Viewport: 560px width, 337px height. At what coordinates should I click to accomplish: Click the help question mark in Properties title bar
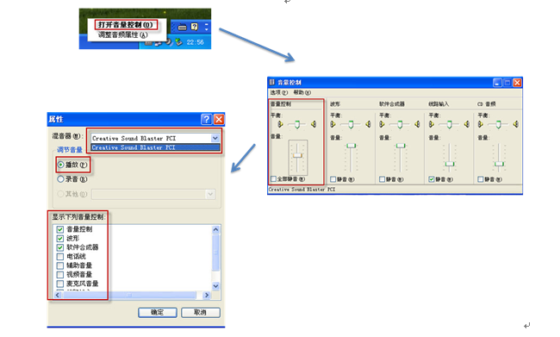pos(206,119)
